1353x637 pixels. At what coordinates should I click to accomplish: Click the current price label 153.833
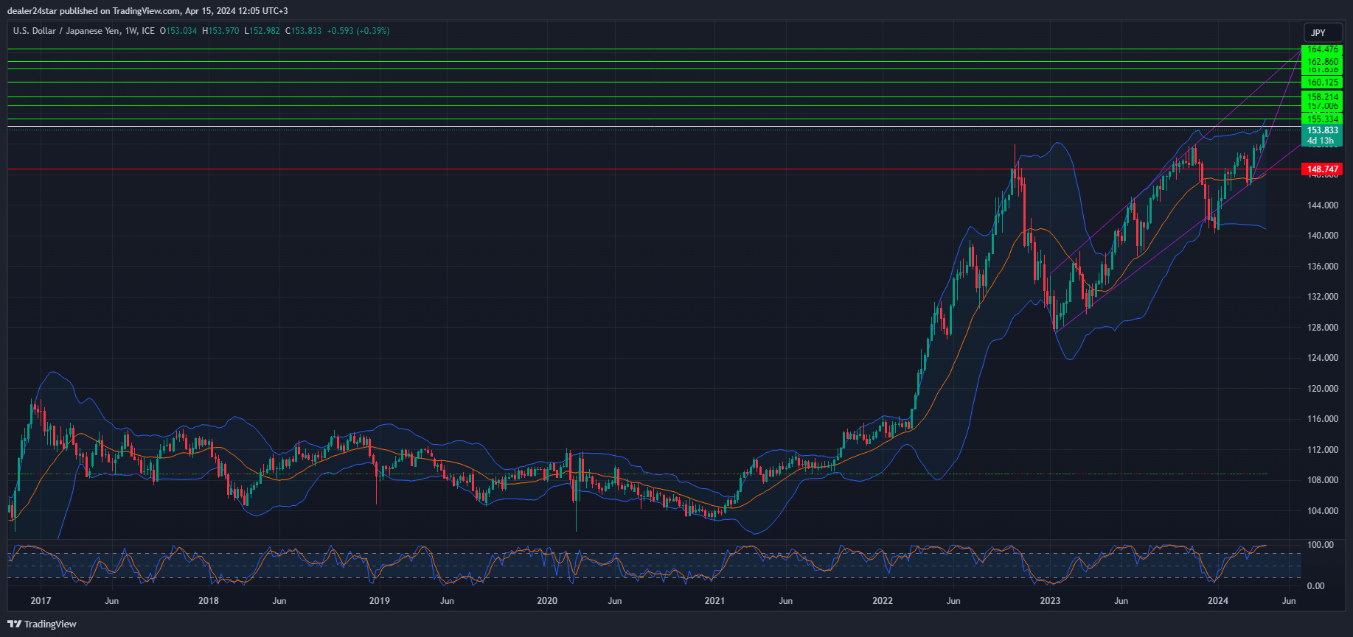pos(1322,130)
